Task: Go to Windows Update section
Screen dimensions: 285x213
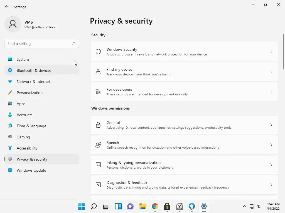Action: click(x=31, y=170)
